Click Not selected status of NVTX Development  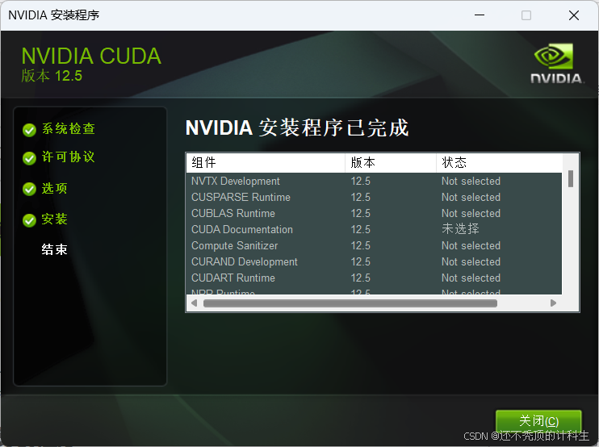(471, 181)
